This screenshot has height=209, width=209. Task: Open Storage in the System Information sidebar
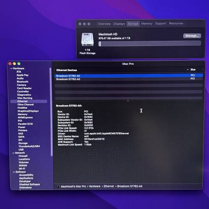point(23,143)
